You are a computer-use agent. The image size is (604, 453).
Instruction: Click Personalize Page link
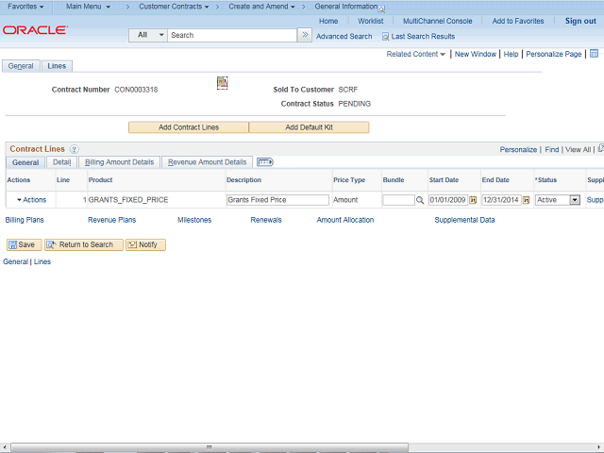(554, 55)
